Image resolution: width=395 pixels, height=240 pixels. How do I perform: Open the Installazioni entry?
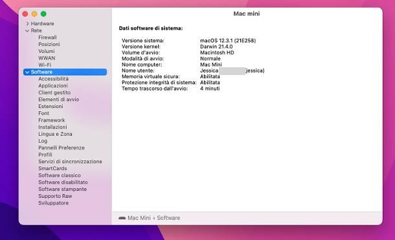[52, 127]
